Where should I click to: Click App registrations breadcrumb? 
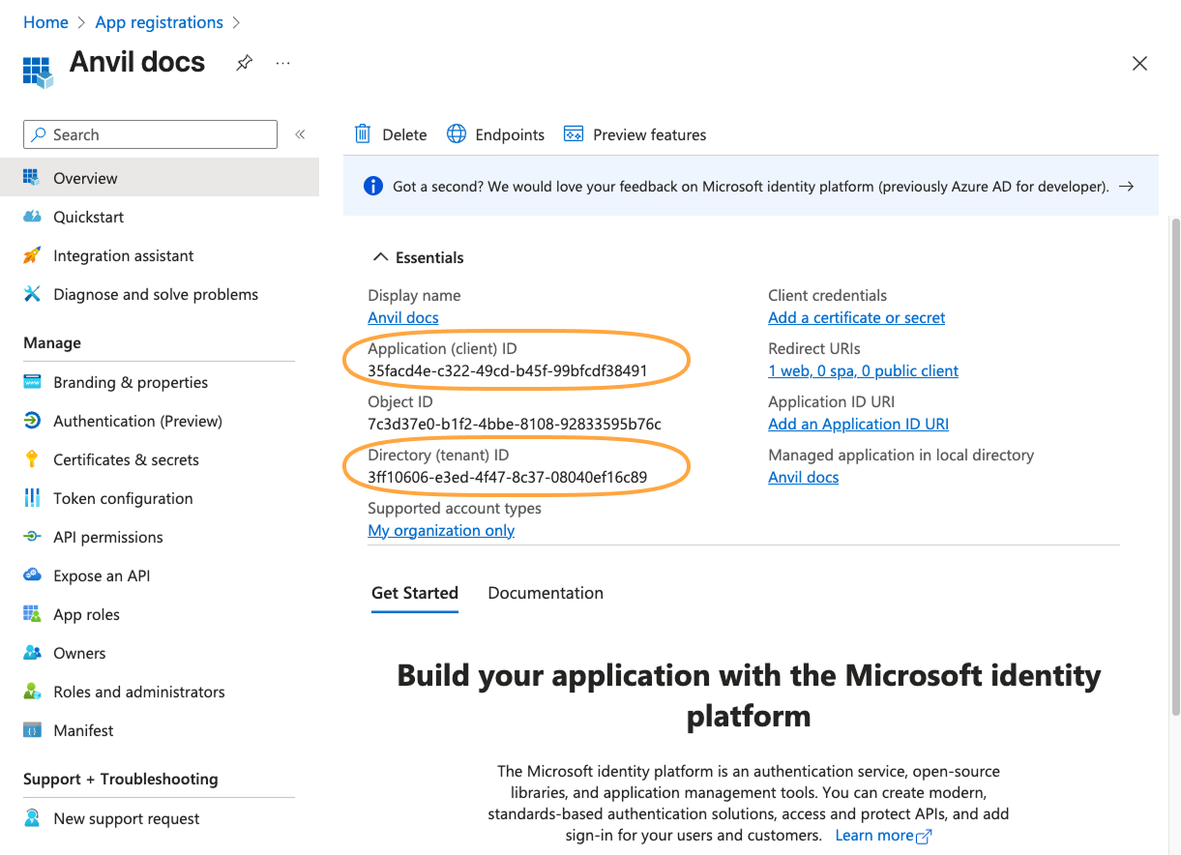159,22
